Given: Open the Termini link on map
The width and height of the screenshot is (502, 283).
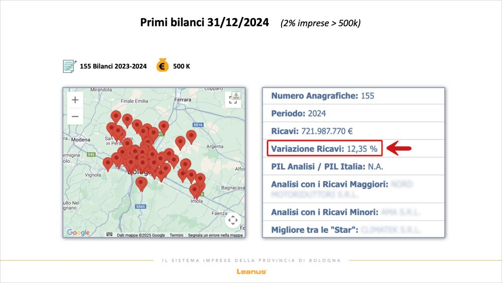Looking at the screenshot, I should pos(176,235).
